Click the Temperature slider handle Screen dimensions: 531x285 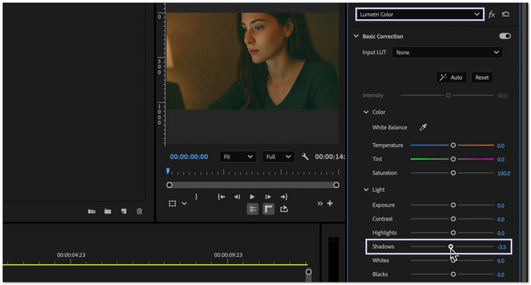(453, 146)
